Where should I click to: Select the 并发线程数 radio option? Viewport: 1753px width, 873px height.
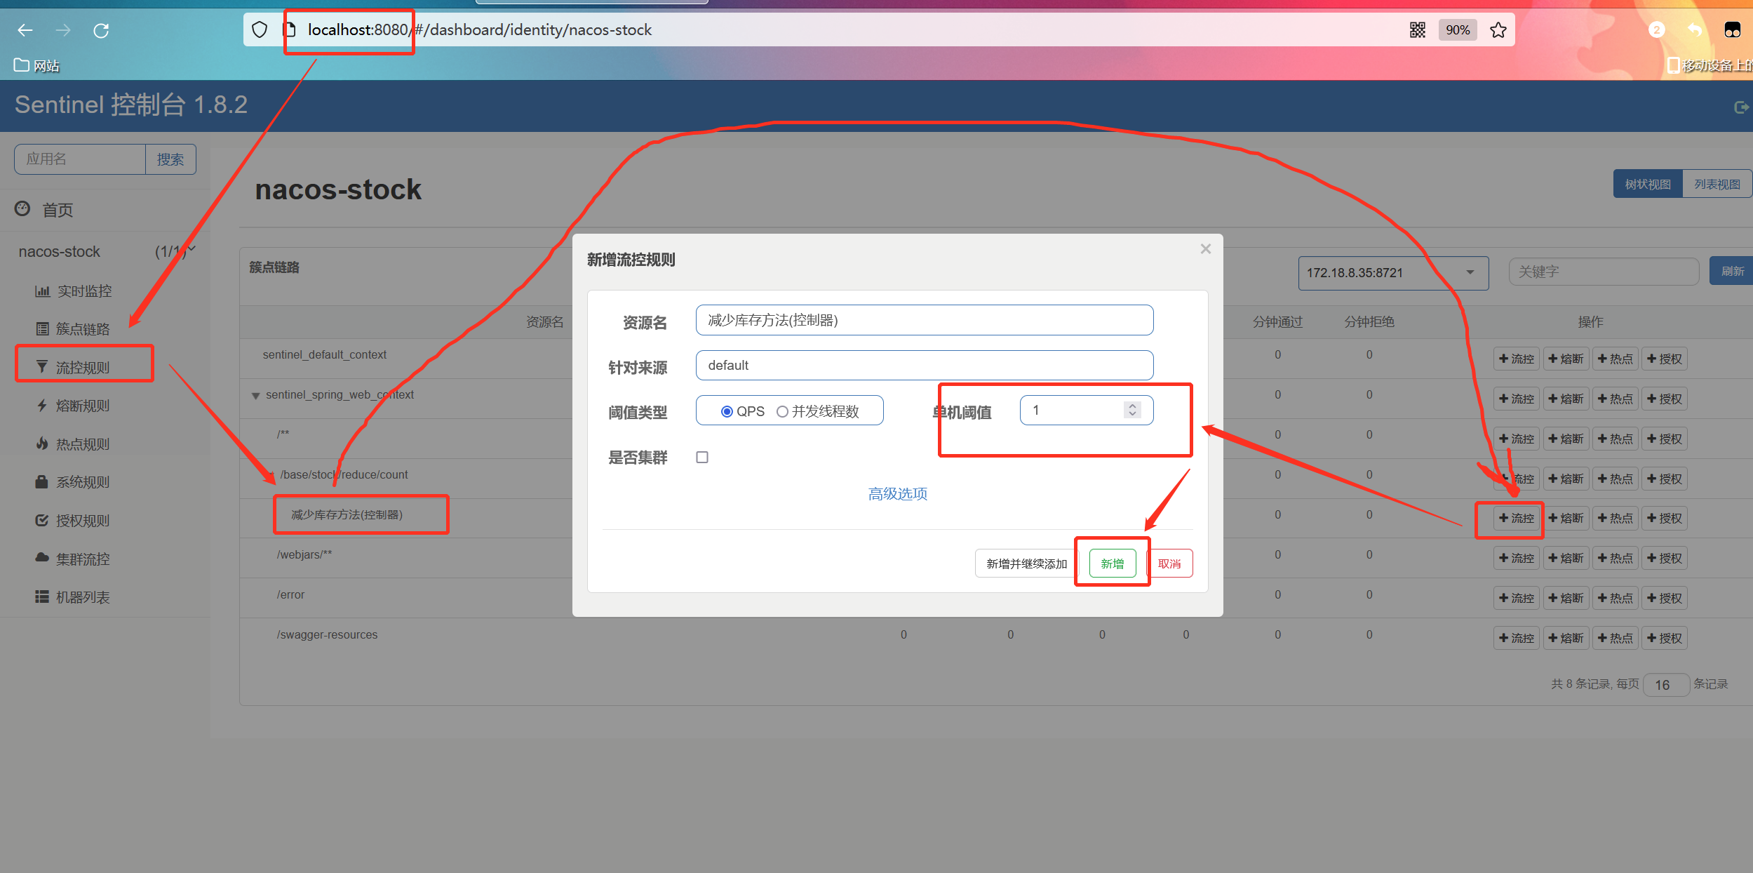782,411
